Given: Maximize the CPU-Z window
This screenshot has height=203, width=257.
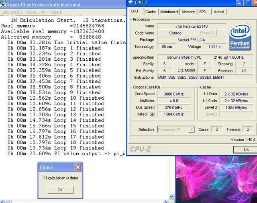Looking at the screenshot, I should [x=248, y=3].
